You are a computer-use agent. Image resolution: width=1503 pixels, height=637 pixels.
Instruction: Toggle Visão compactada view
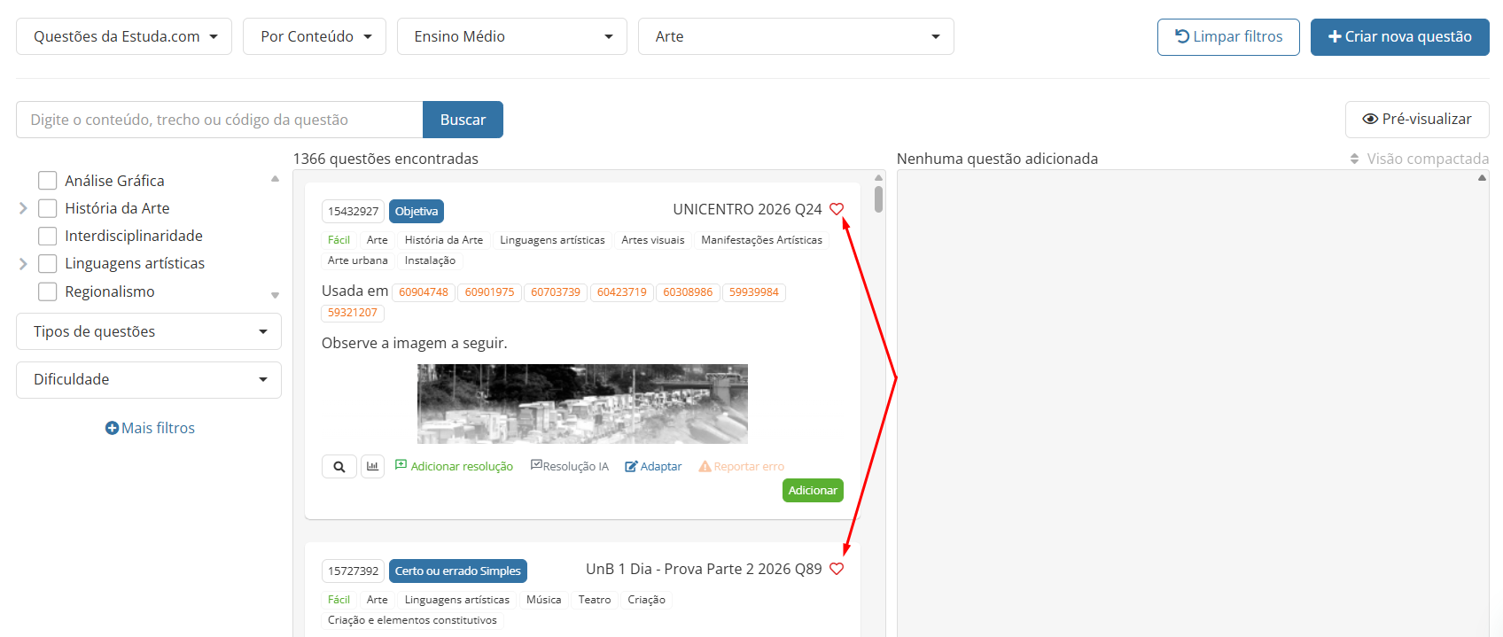[1419, 159]
